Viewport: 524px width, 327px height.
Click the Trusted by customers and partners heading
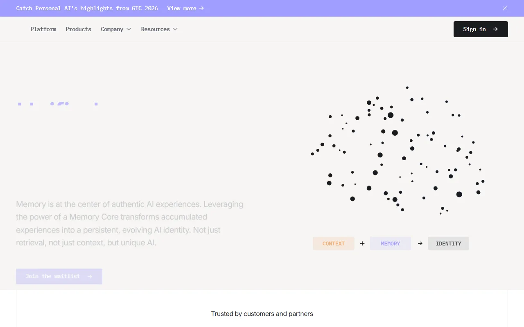click(x=262, y=314)
